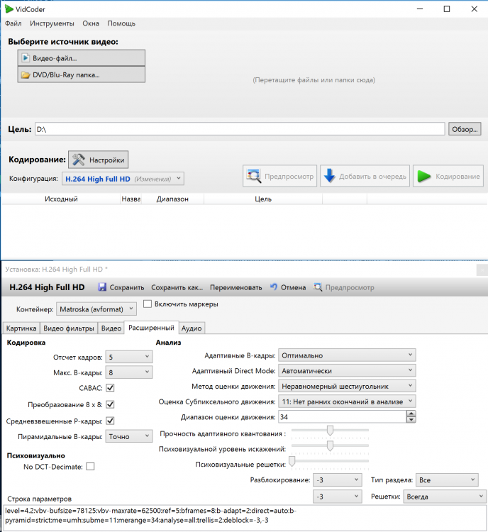Add to queue with Добавить в очередь
This screenshot has height=532, width=488.
point(365,176)
